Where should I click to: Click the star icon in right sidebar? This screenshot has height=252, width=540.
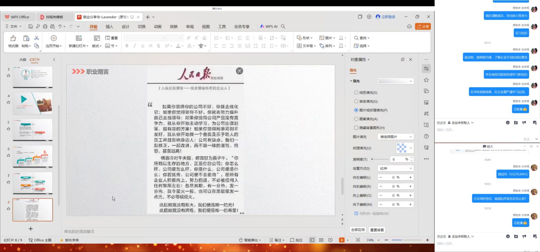(426, 80)
